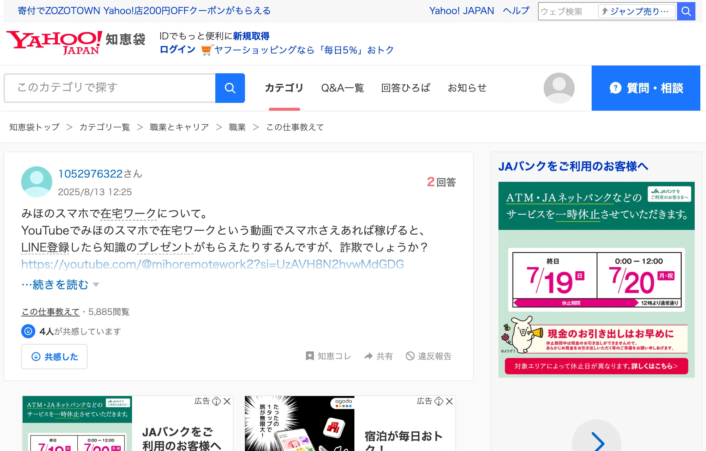
Task: Open user 1052976322さん profile link
Action: tap(100, 174)
